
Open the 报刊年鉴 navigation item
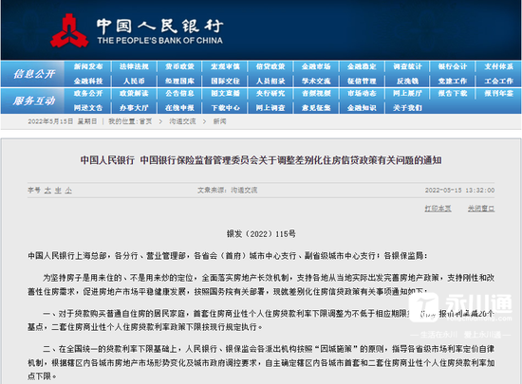click(498, 94)
